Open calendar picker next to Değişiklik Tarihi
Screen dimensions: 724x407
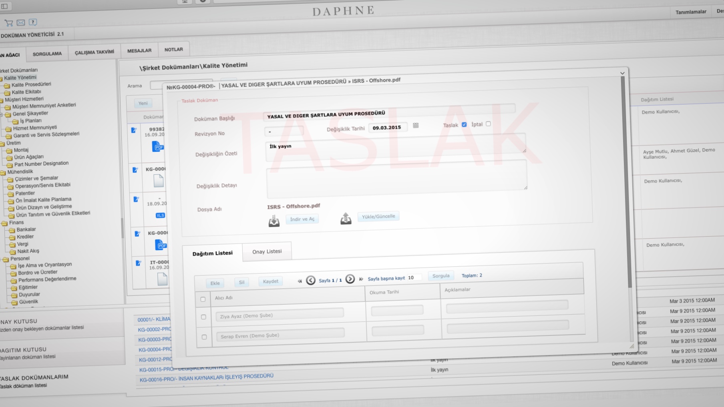pos(416,126)
